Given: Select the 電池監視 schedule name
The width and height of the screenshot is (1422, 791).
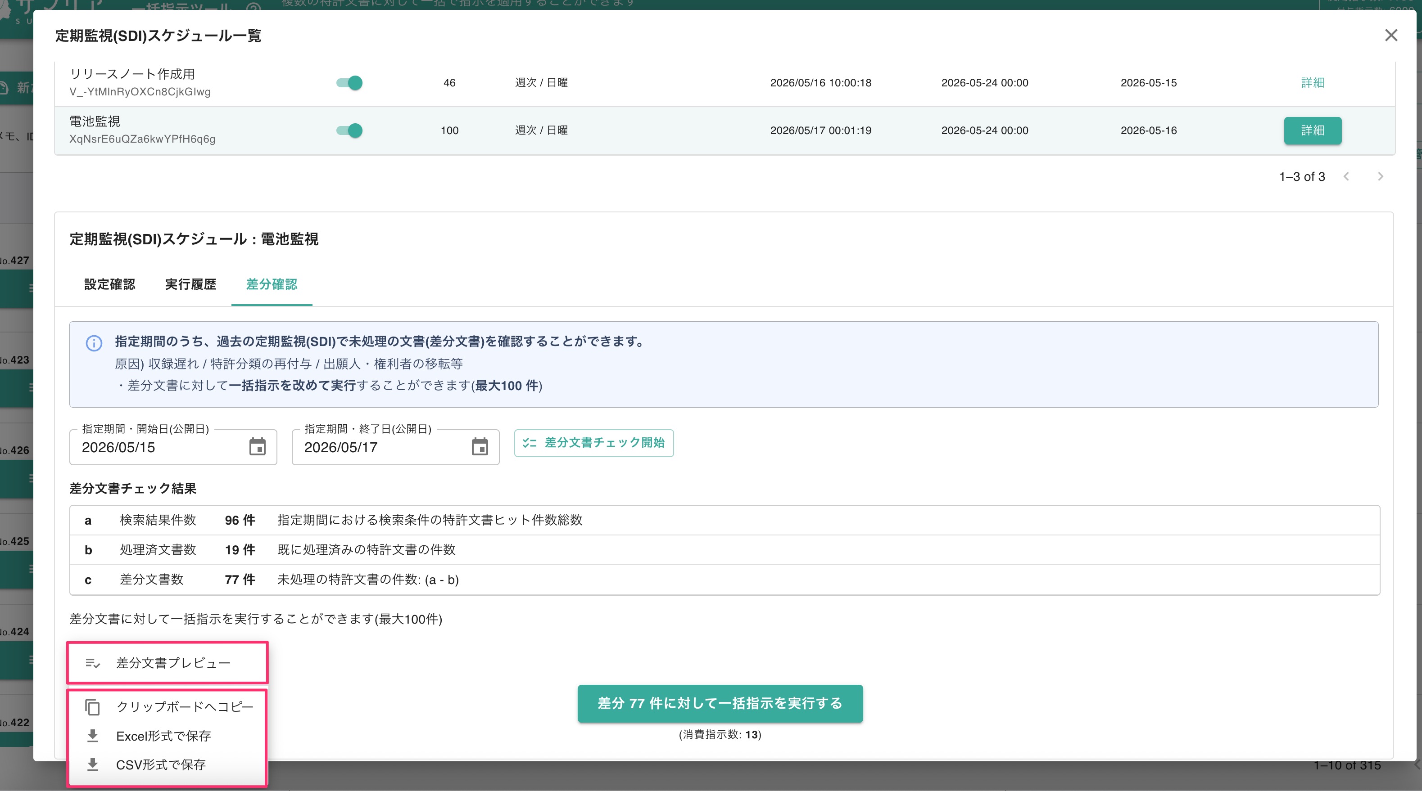Looking at the screenshot, I should tap(95, 121).
